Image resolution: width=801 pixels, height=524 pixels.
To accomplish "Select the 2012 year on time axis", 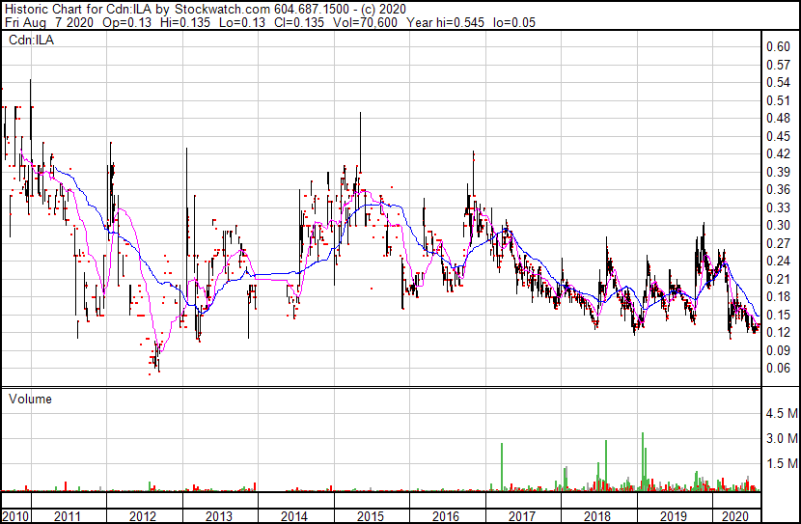I will click(142, 516).
